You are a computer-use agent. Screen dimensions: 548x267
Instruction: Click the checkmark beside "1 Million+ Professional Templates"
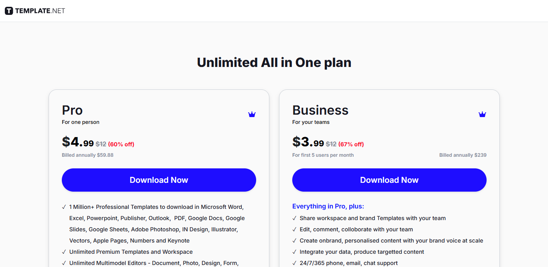click(64, 207)
